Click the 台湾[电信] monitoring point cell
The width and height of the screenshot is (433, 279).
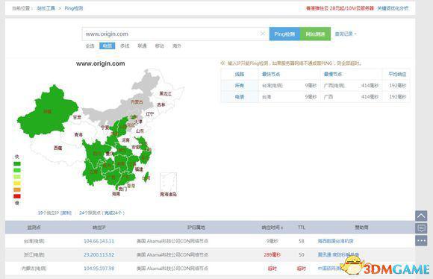click(x=34, y=241)
